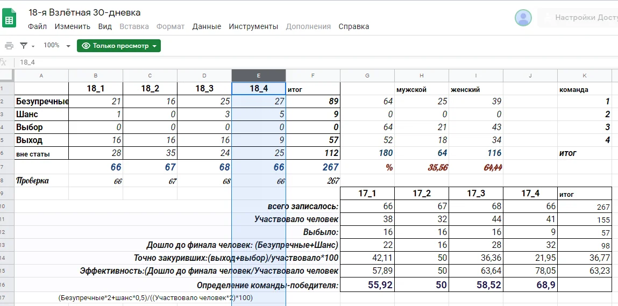The width and height of the screenshot is (618, 306).
Task: Click the 180 cell
Action: [367, 153]
